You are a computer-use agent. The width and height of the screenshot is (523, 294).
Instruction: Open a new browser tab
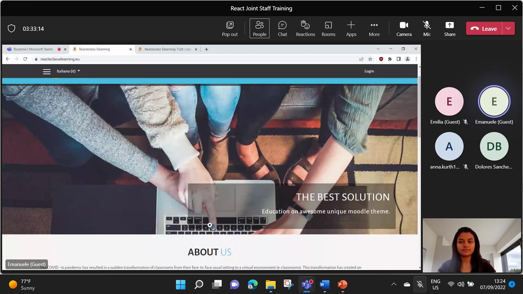pyautogui.click(x=206, y=49)
